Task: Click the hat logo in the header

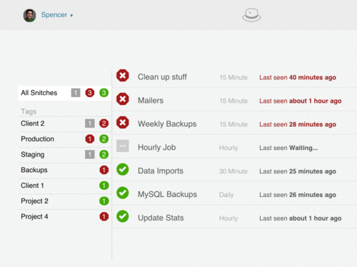Action: pos(251,15)
